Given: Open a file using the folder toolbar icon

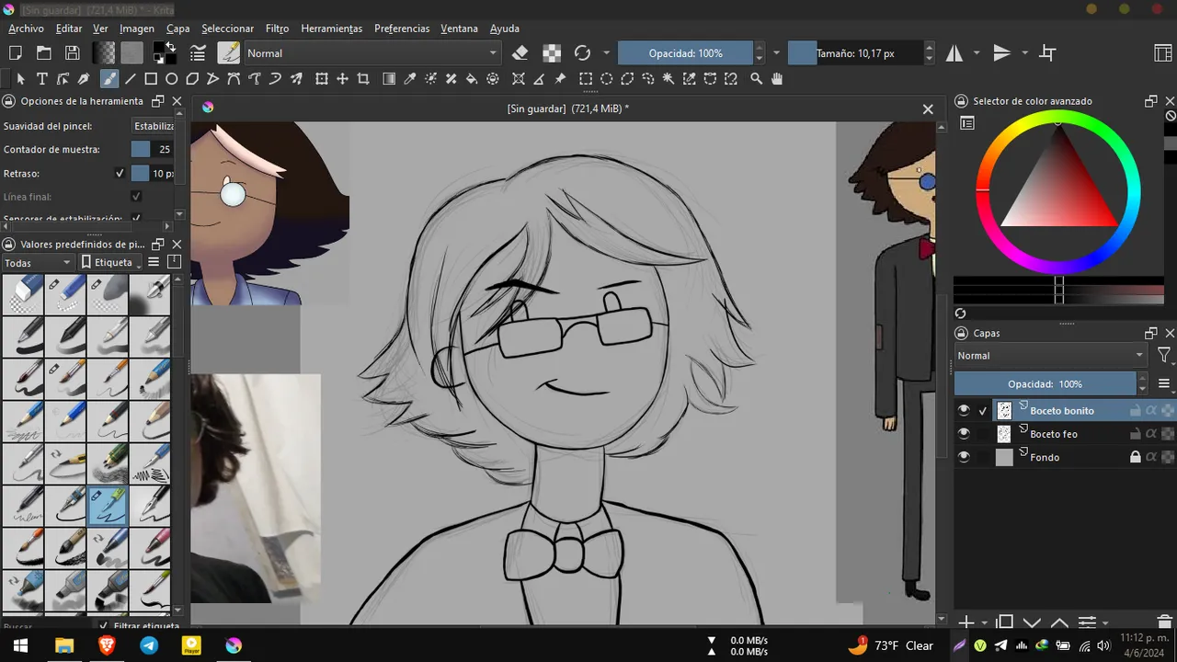Looking at the screenshot, I should coord(43,53).
